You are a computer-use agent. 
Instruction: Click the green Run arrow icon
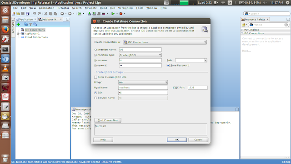113,14
